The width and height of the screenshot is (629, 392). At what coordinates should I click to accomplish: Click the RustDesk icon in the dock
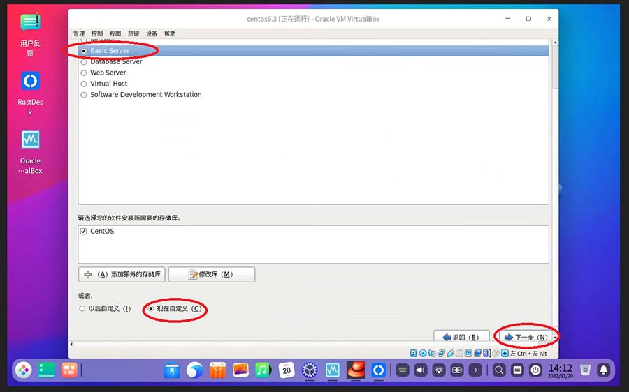click(378, 370)
